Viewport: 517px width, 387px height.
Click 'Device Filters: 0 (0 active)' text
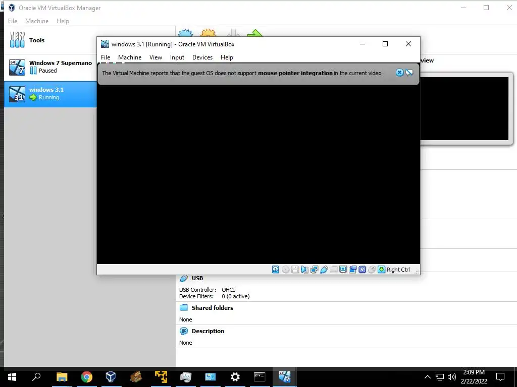(x=214, y=296)
